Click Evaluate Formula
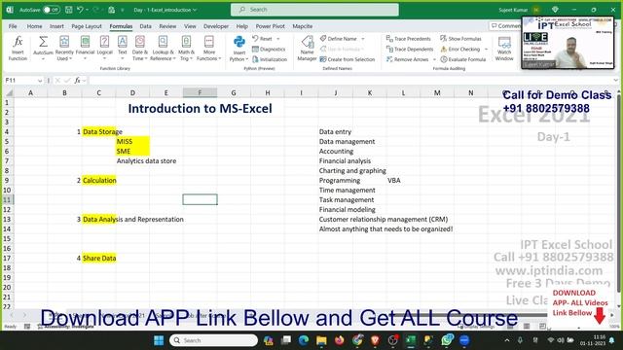The width and height of the screenshot is (623, 350). [x=463, y=59]
